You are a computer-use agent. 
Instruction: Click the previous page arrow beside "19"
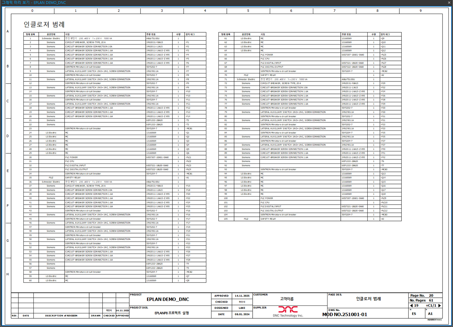point(412,305)
